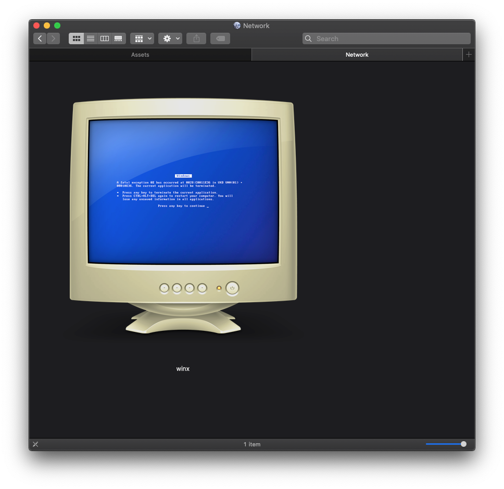Switch to gallery view
Viewport: 504px width, 489px height.
click(x=119, y=38)
